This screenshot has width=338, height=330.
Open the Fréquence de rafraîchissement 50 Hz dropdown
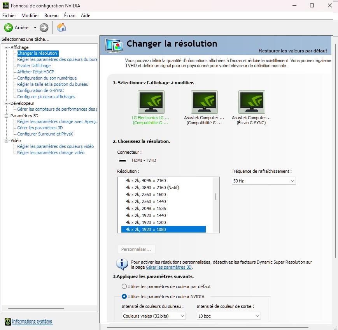click(264, 181)
